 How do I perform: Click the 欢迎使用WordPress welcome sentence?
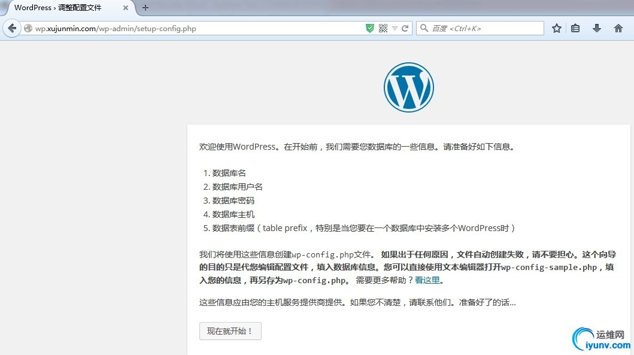(357, 147)
